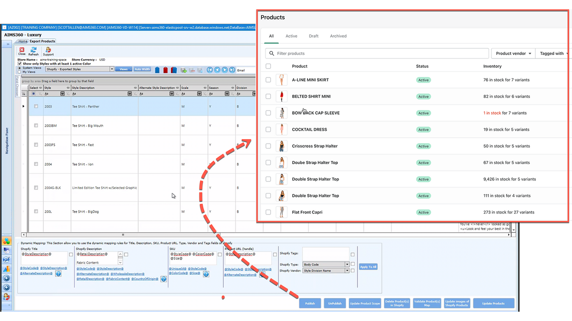Open the Support icon in toolbar
Viewport: 572px width, 321px height.
coord(48,50)
